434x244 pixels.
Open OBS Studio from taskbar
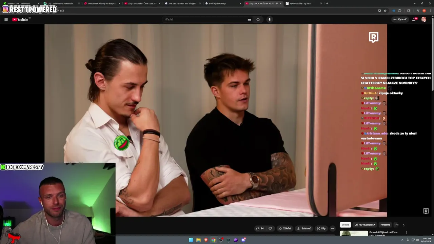(x=221, y=240)
